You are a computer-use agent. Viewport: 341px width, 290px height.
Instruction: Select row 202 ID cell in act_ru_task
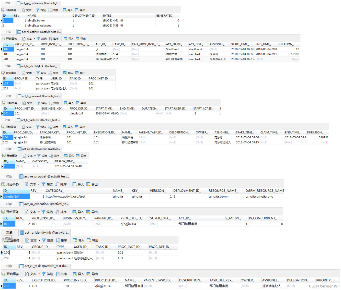[x=9, y=286]
